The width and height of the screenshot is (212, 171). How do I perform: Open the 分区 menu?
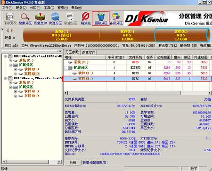pos(35,8)
